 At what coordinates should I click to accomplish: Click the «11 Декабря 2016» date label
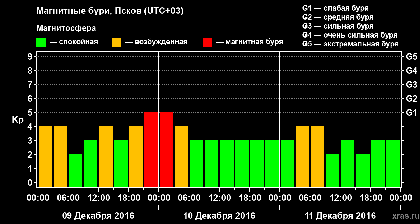pyautogui.click(x=340, y=216)
